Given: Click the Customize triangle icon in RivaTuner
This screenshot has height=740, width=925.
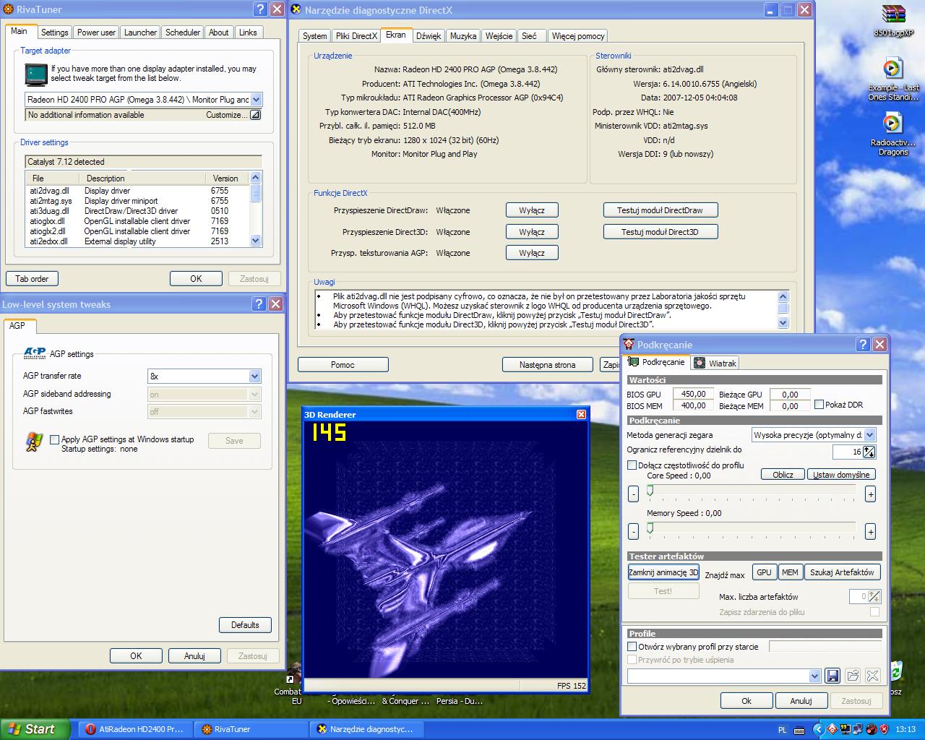Looking at the screenshot, I should 254,115.
